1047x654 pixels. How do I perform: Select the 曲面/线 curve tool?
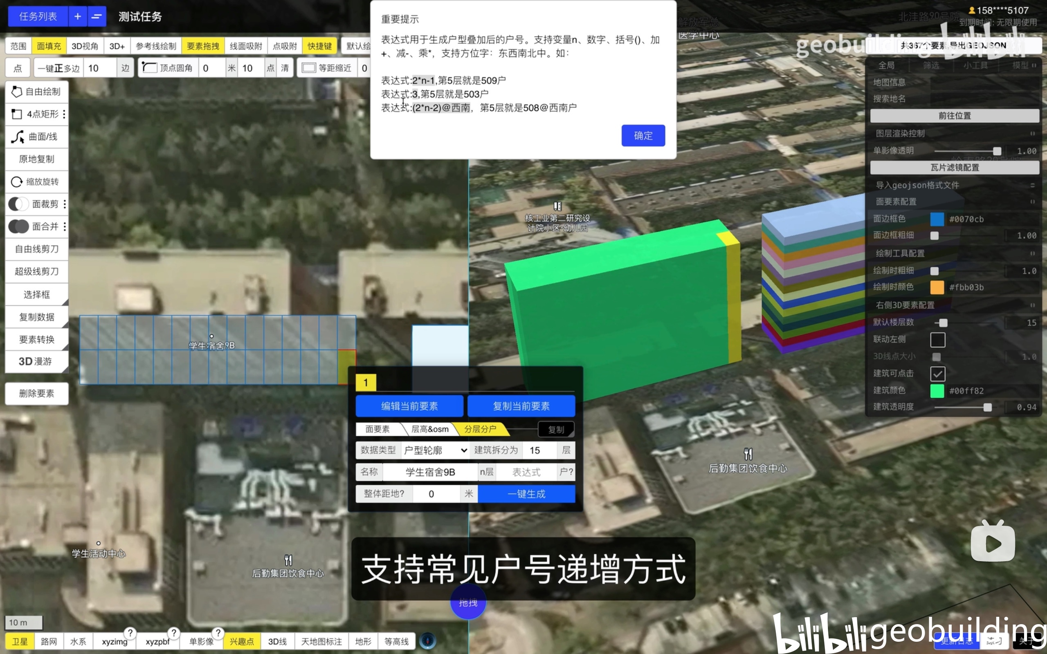pos(37,137)
